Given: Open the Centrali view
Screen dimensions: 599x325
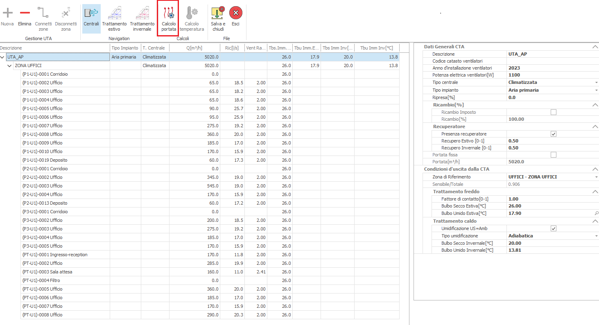Looking at the screenshot, I should [x=91, y=13].
